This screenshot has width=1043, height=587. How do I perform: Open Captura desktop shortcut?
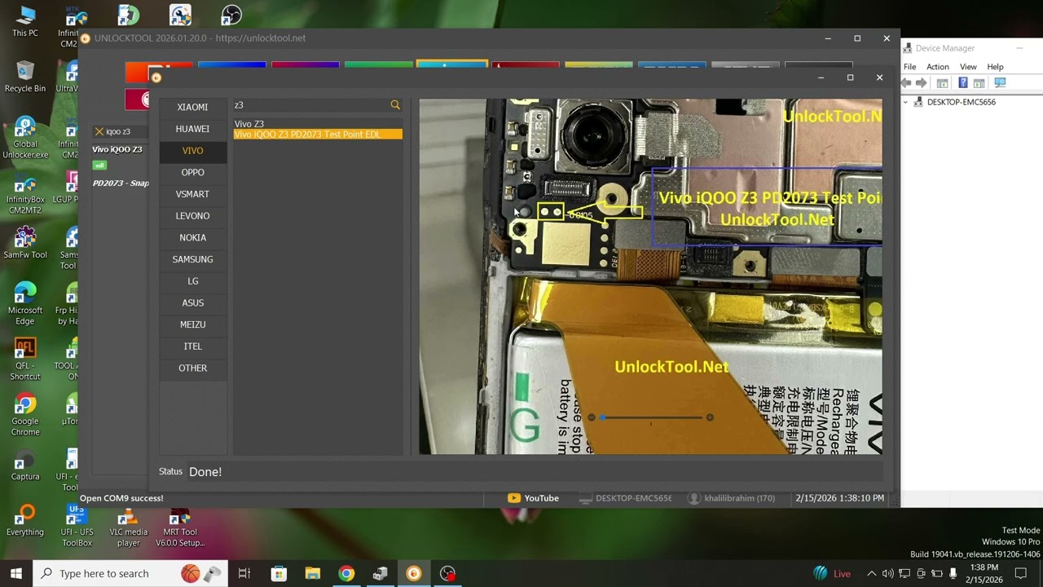coord(25,465)
